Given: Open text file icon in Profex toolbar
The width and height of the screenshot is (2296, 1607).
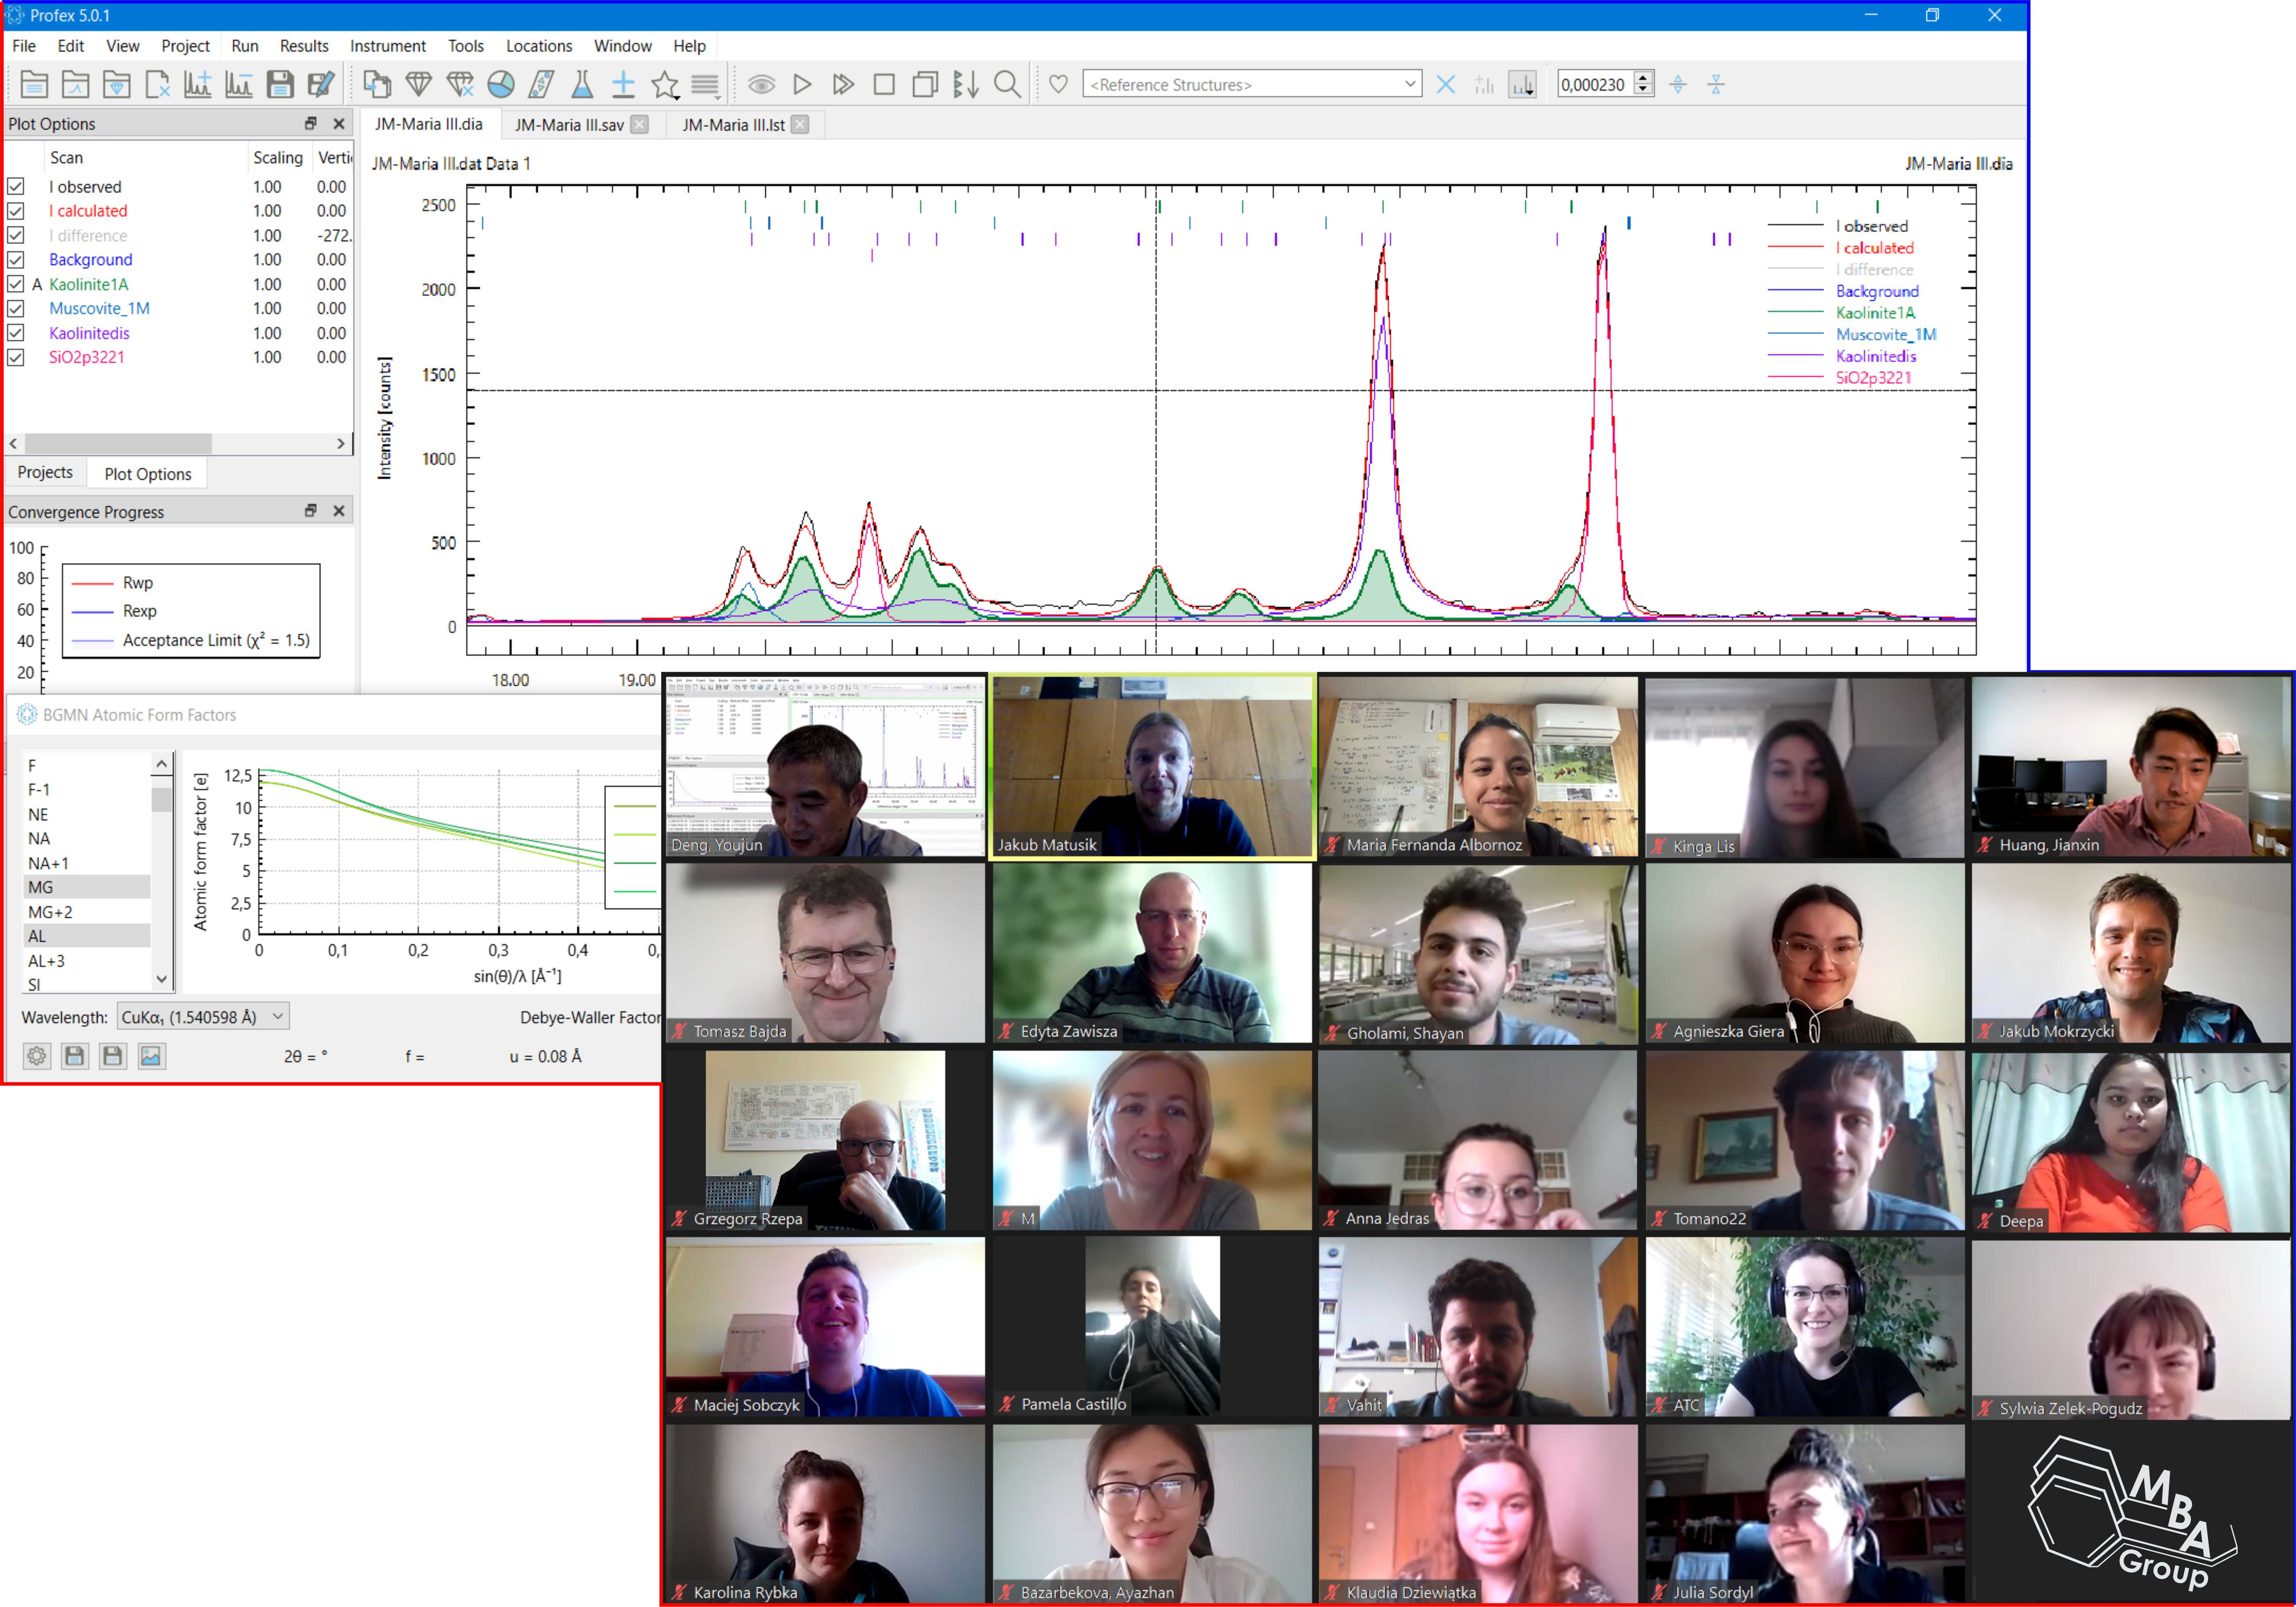Looking at the screenshot, I should 34,85.
